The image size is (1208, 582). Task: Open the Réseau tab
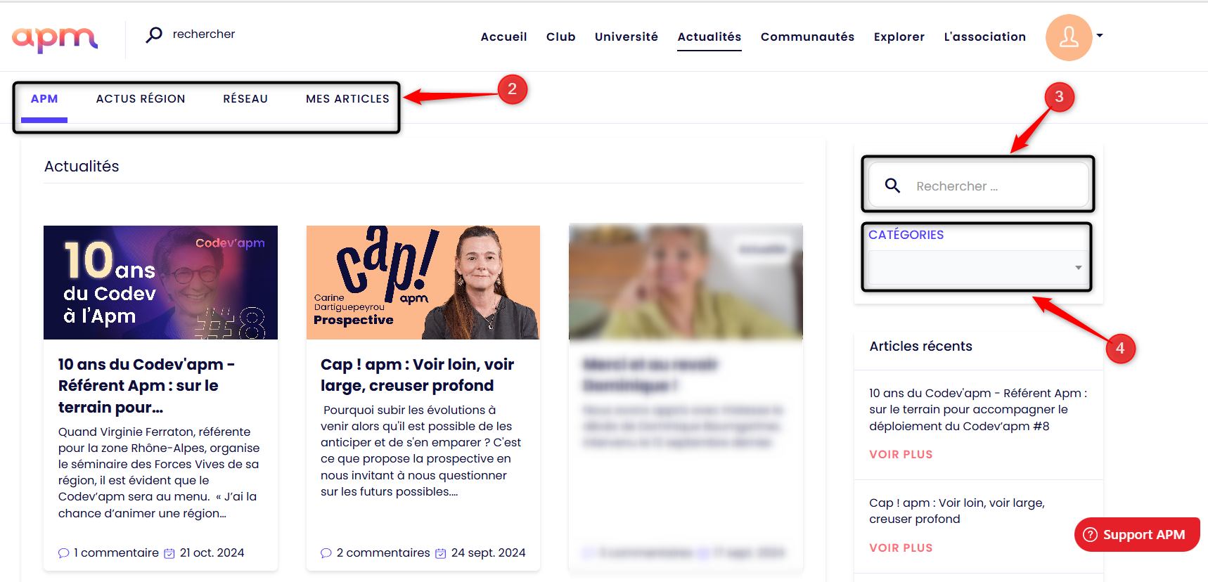point(245,99)
